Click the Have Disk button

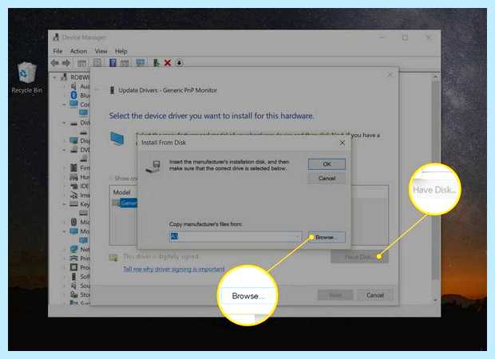pos(359,258)
